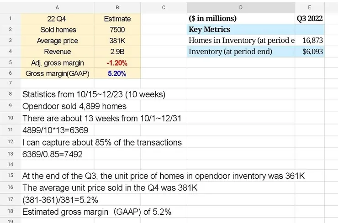Click the 16,873 homes in inventory value

point(310,41)
